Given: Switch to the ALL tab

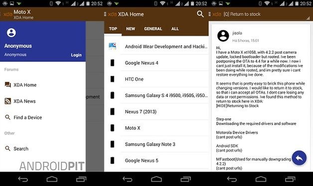Looking at the screenshot, I should pos(175,29).
